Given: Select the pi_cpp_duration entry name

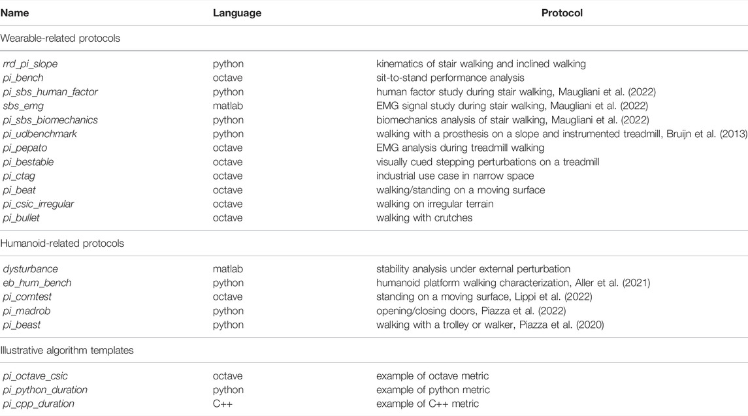Looking at the screenshot, I should pos(38,404).
